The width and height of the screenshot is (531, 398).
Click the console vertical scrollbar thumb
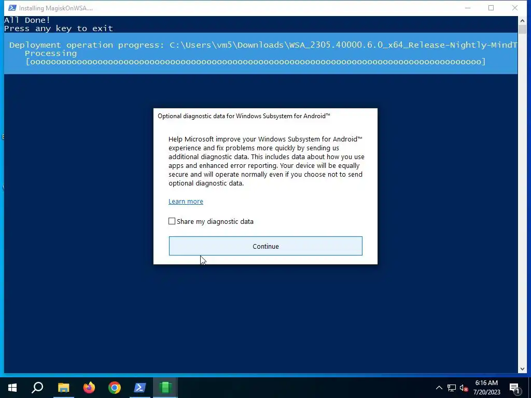click(x=522, y=29)
